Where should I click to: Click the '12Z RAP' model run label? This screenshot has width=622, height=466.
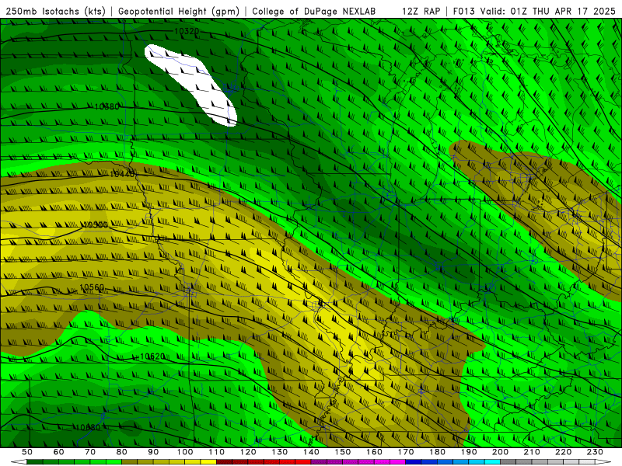click(x=421, y=12)
